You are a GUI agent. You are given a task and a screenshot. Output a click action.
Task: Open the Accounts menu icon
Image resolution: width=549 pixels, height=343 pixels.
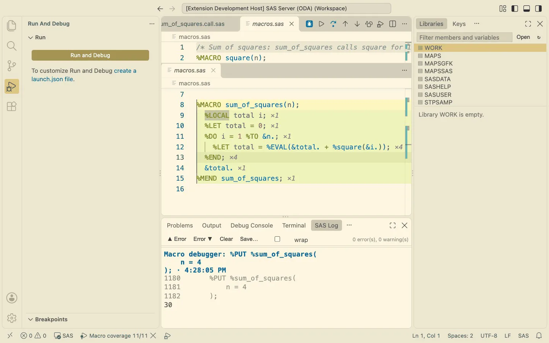[12, 298]
